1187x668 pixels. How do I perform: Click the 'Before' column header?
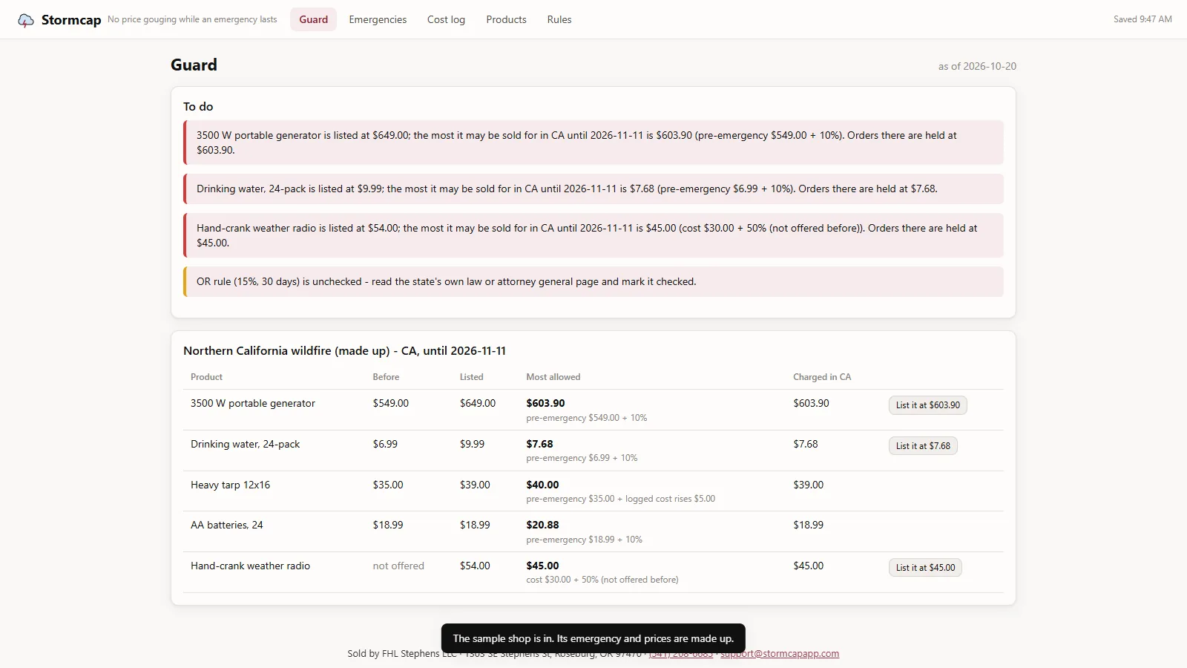[386, 377]
